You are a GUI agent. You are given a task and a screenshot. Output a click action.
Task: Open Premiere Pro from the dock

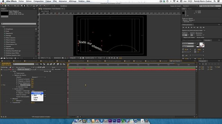coord(110,121)
